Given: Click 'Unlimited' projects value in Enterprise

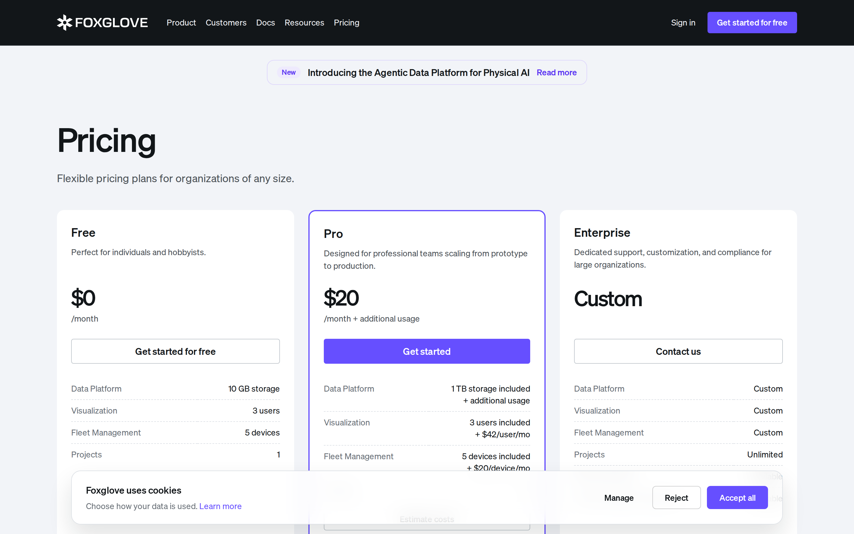Looking at the screenshot, I should pos(764,454).
